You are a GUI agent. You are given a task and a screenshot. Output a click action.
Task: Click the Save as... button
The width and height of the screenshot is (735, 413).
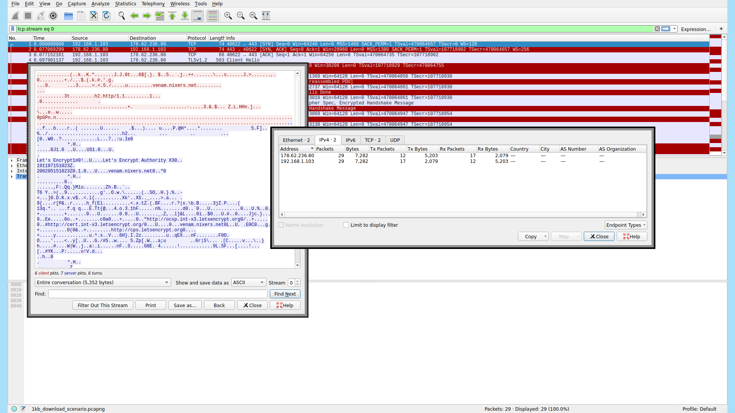click(x=185, y=305)
